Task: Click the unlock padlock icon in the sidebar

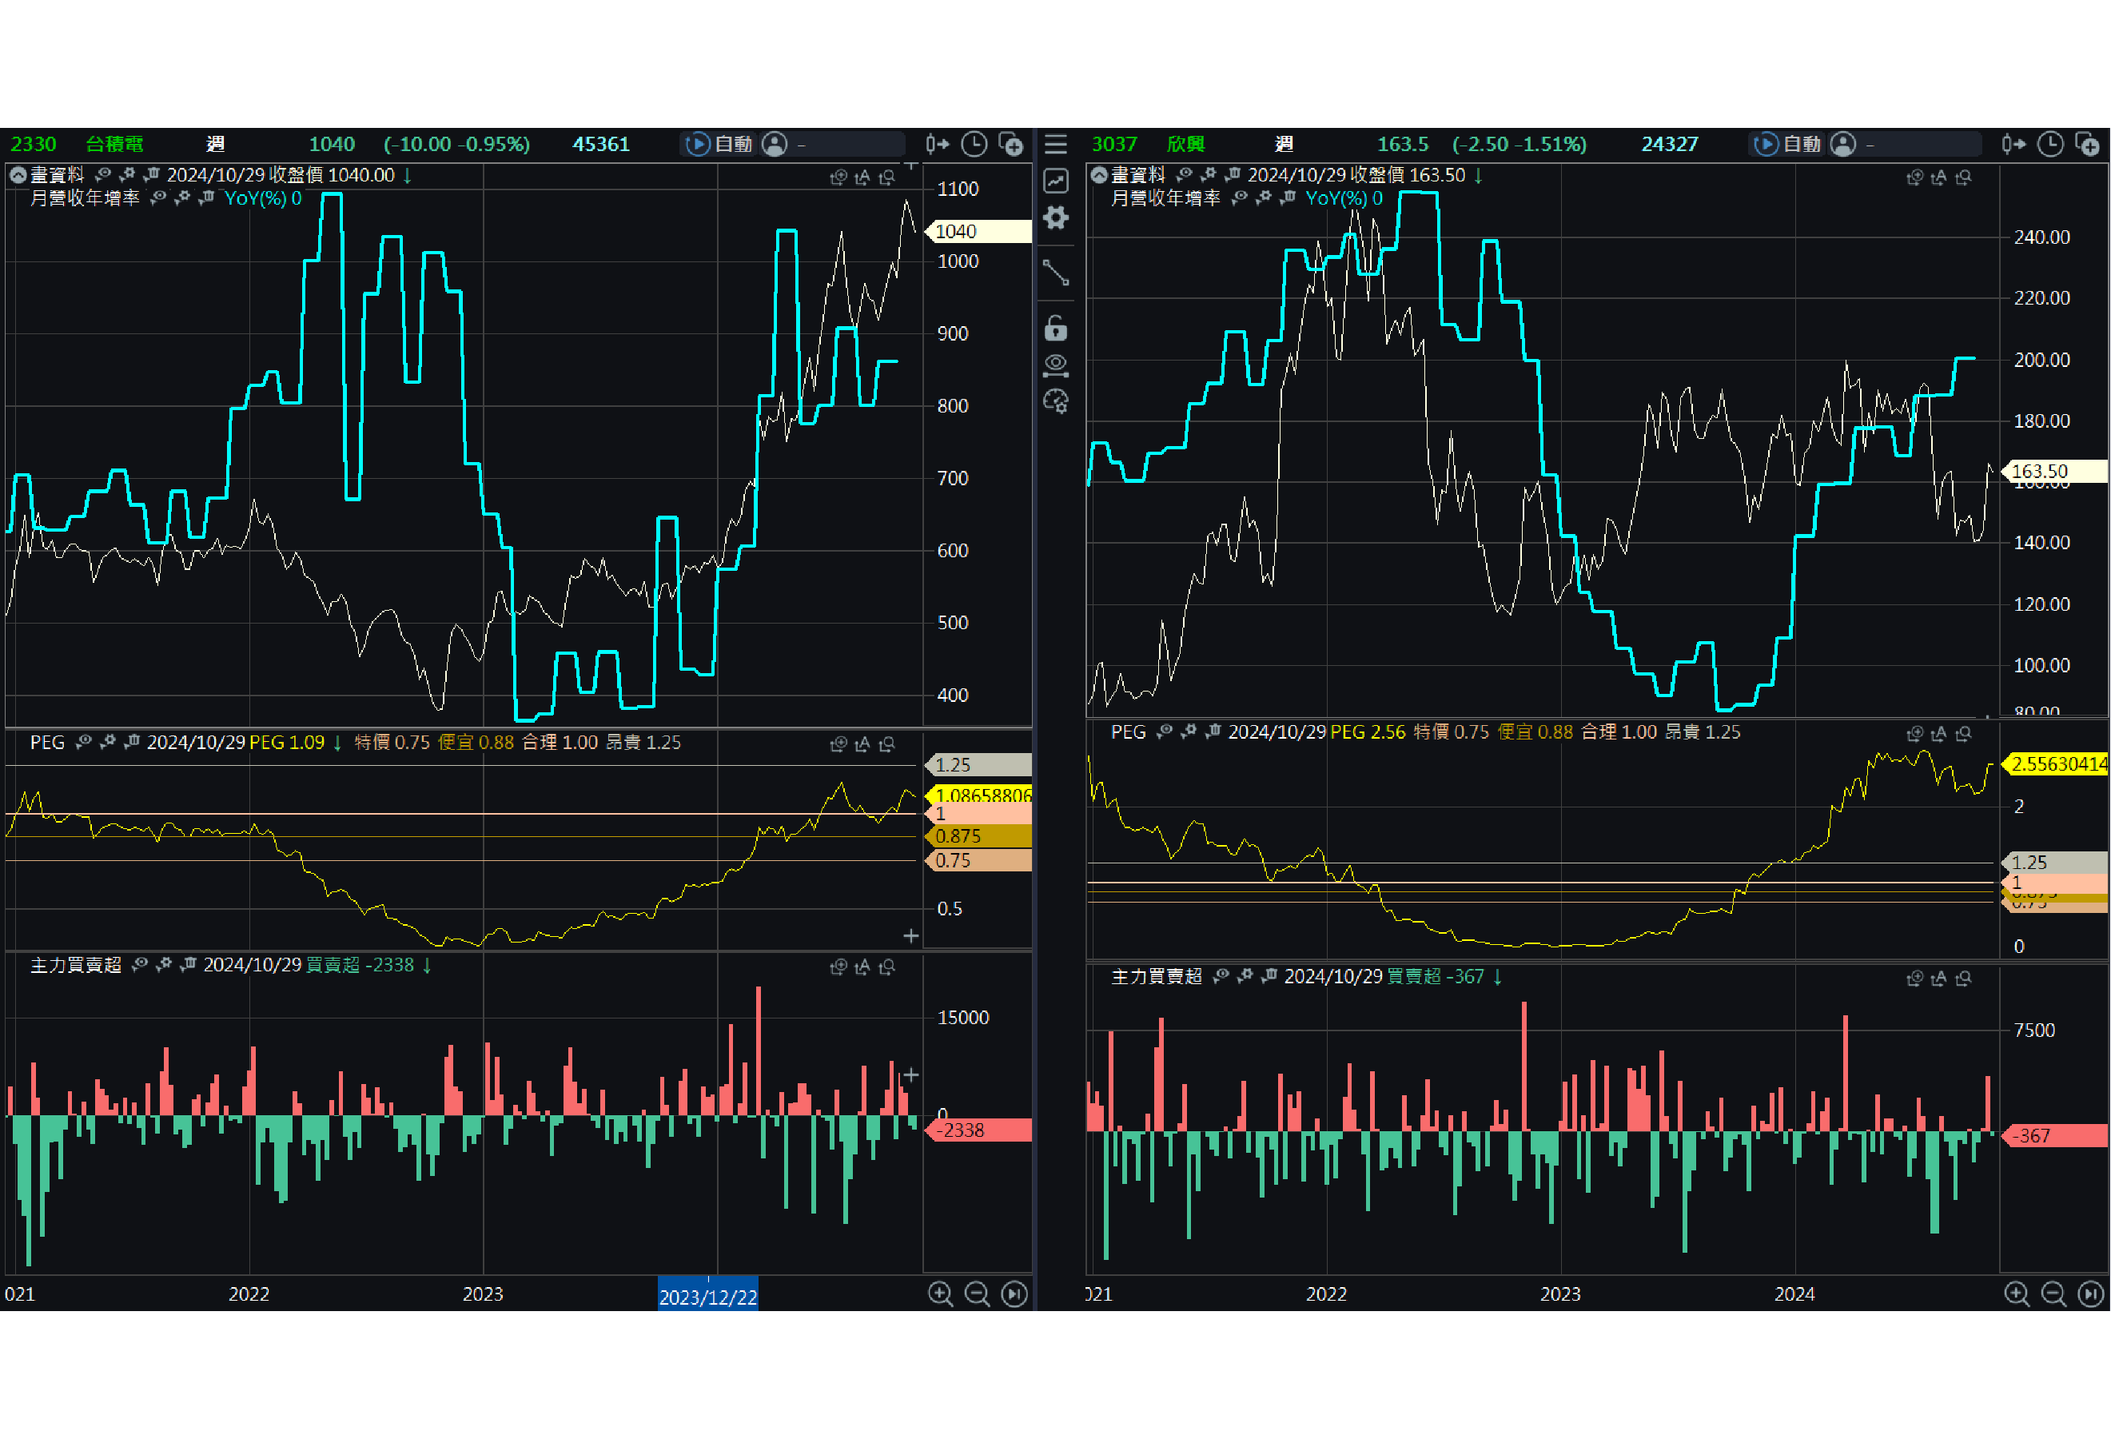Action: [x=1055, y=327]
